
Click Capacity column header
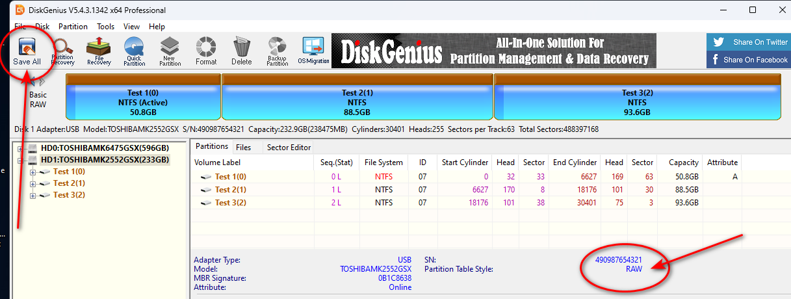click(x=681, y=162)
